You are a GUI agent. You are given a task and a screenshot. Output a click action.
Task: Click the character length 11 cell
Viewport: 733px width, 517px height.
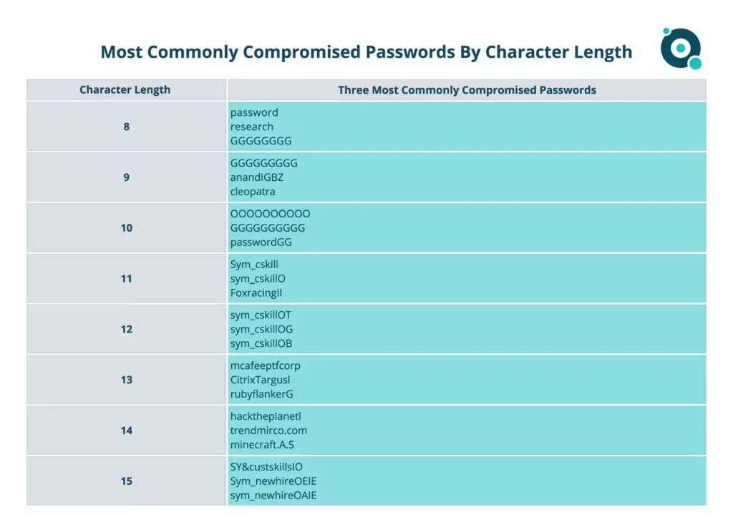(x=126, y=278)
